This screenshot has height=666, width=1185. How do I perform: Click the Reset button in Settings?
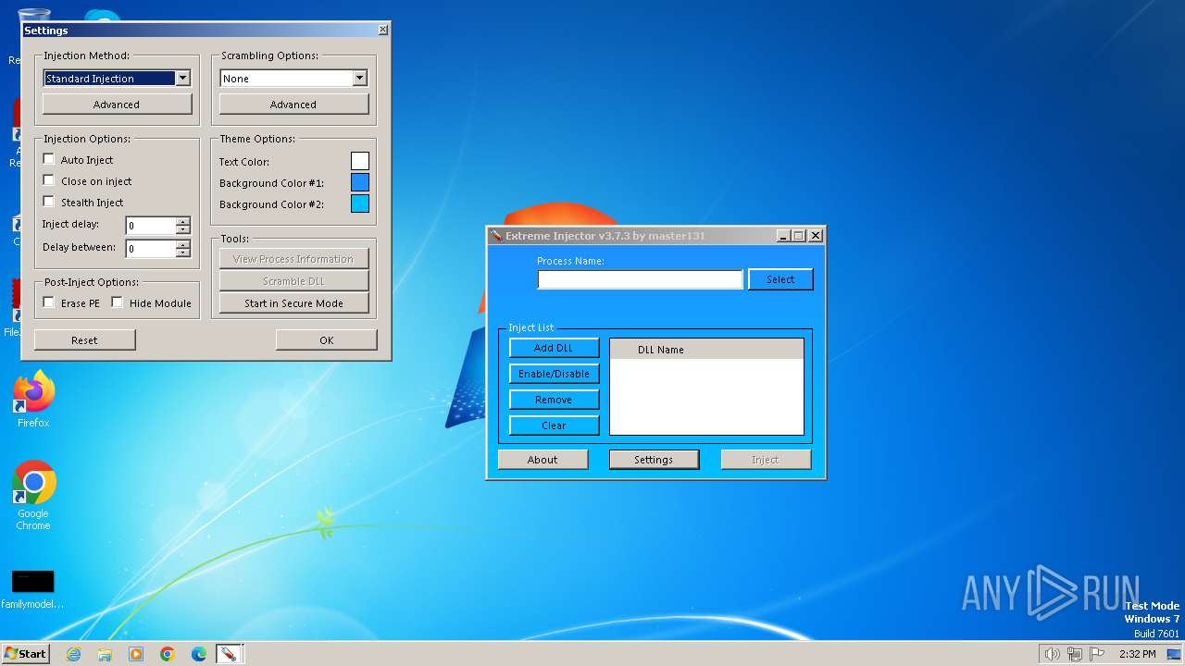(84, 340)
